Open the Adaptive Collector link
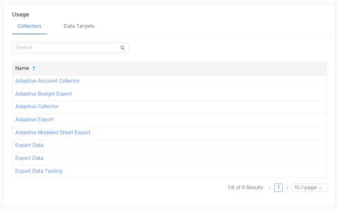 point(37,106)
